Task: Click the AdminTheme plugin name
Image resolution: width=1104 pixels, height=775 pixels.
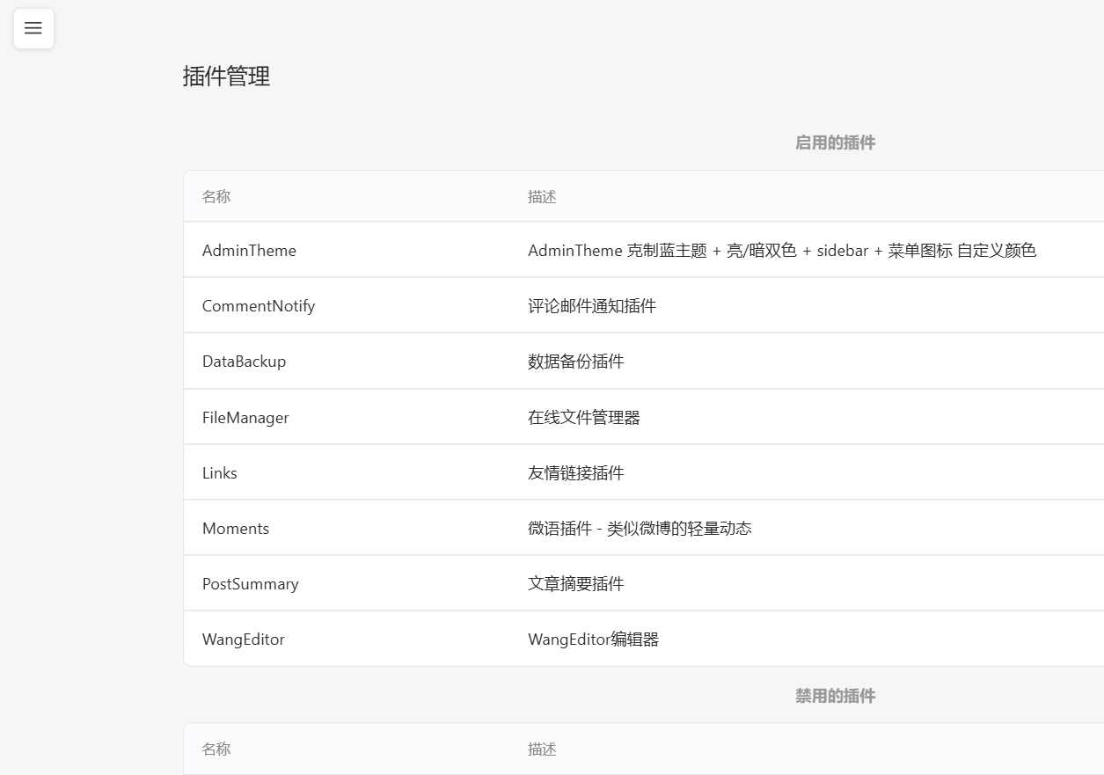Action: click(249, 251)
